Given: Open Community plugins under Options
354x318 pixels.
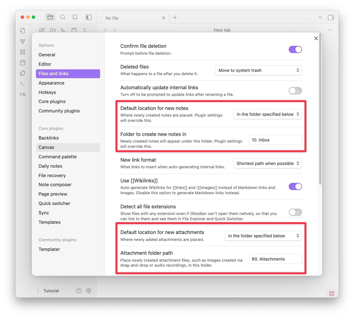Looking at the screenshot, I should (x=68, y=111).
